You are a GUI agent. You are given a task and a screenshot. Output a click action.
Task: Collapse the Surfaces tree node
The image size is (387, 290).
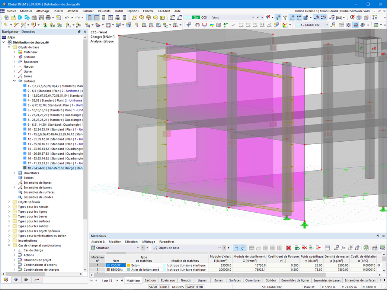point(14,81)
